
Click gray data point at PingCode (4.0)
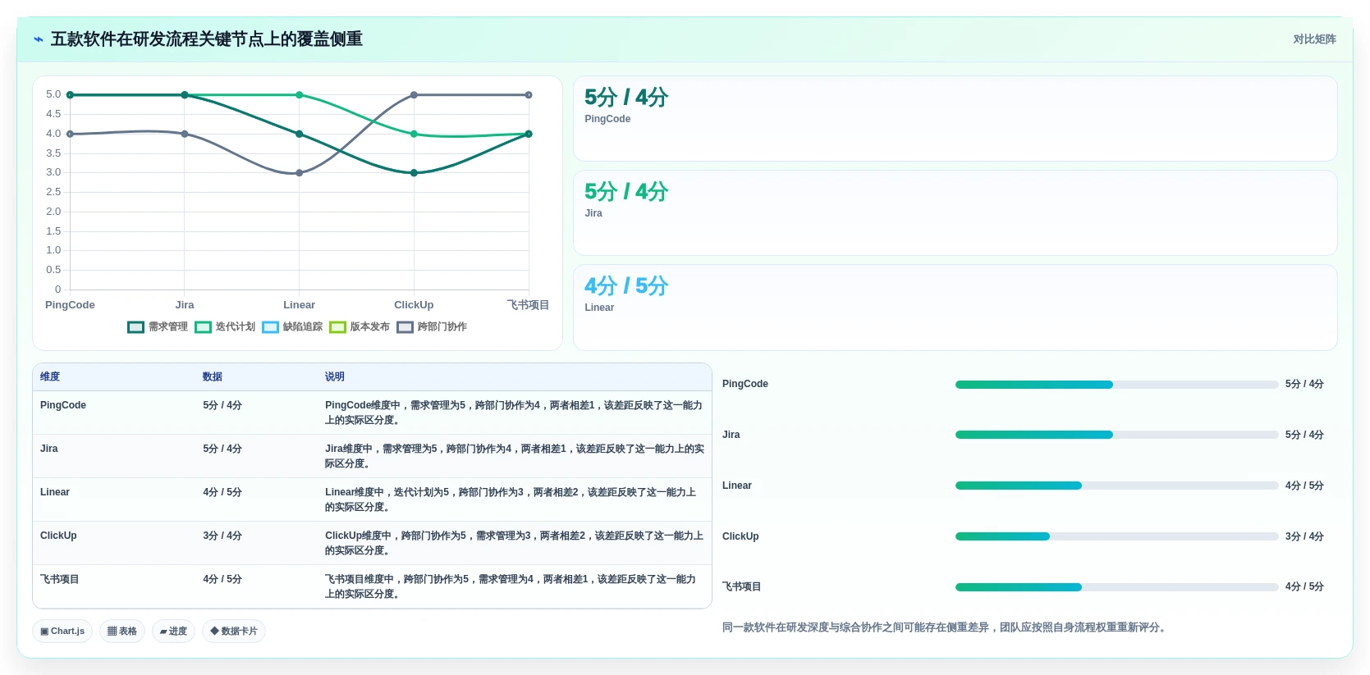tap(70, 134)
